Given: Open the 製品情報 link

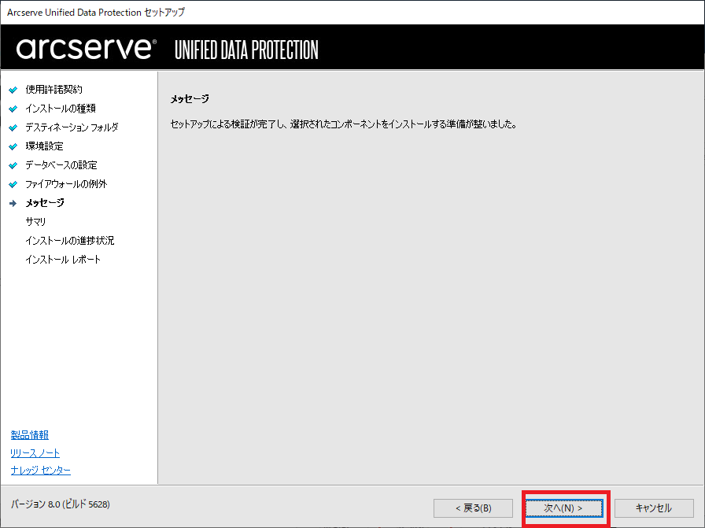Looking at the screenshot, I should point(30,435).
